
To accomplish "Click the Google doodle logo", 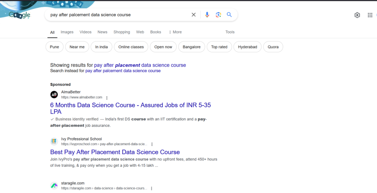I will pyautogui.click(x=20, y=15).
